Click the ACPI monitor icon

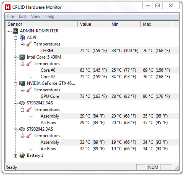(x=22, y=38)
